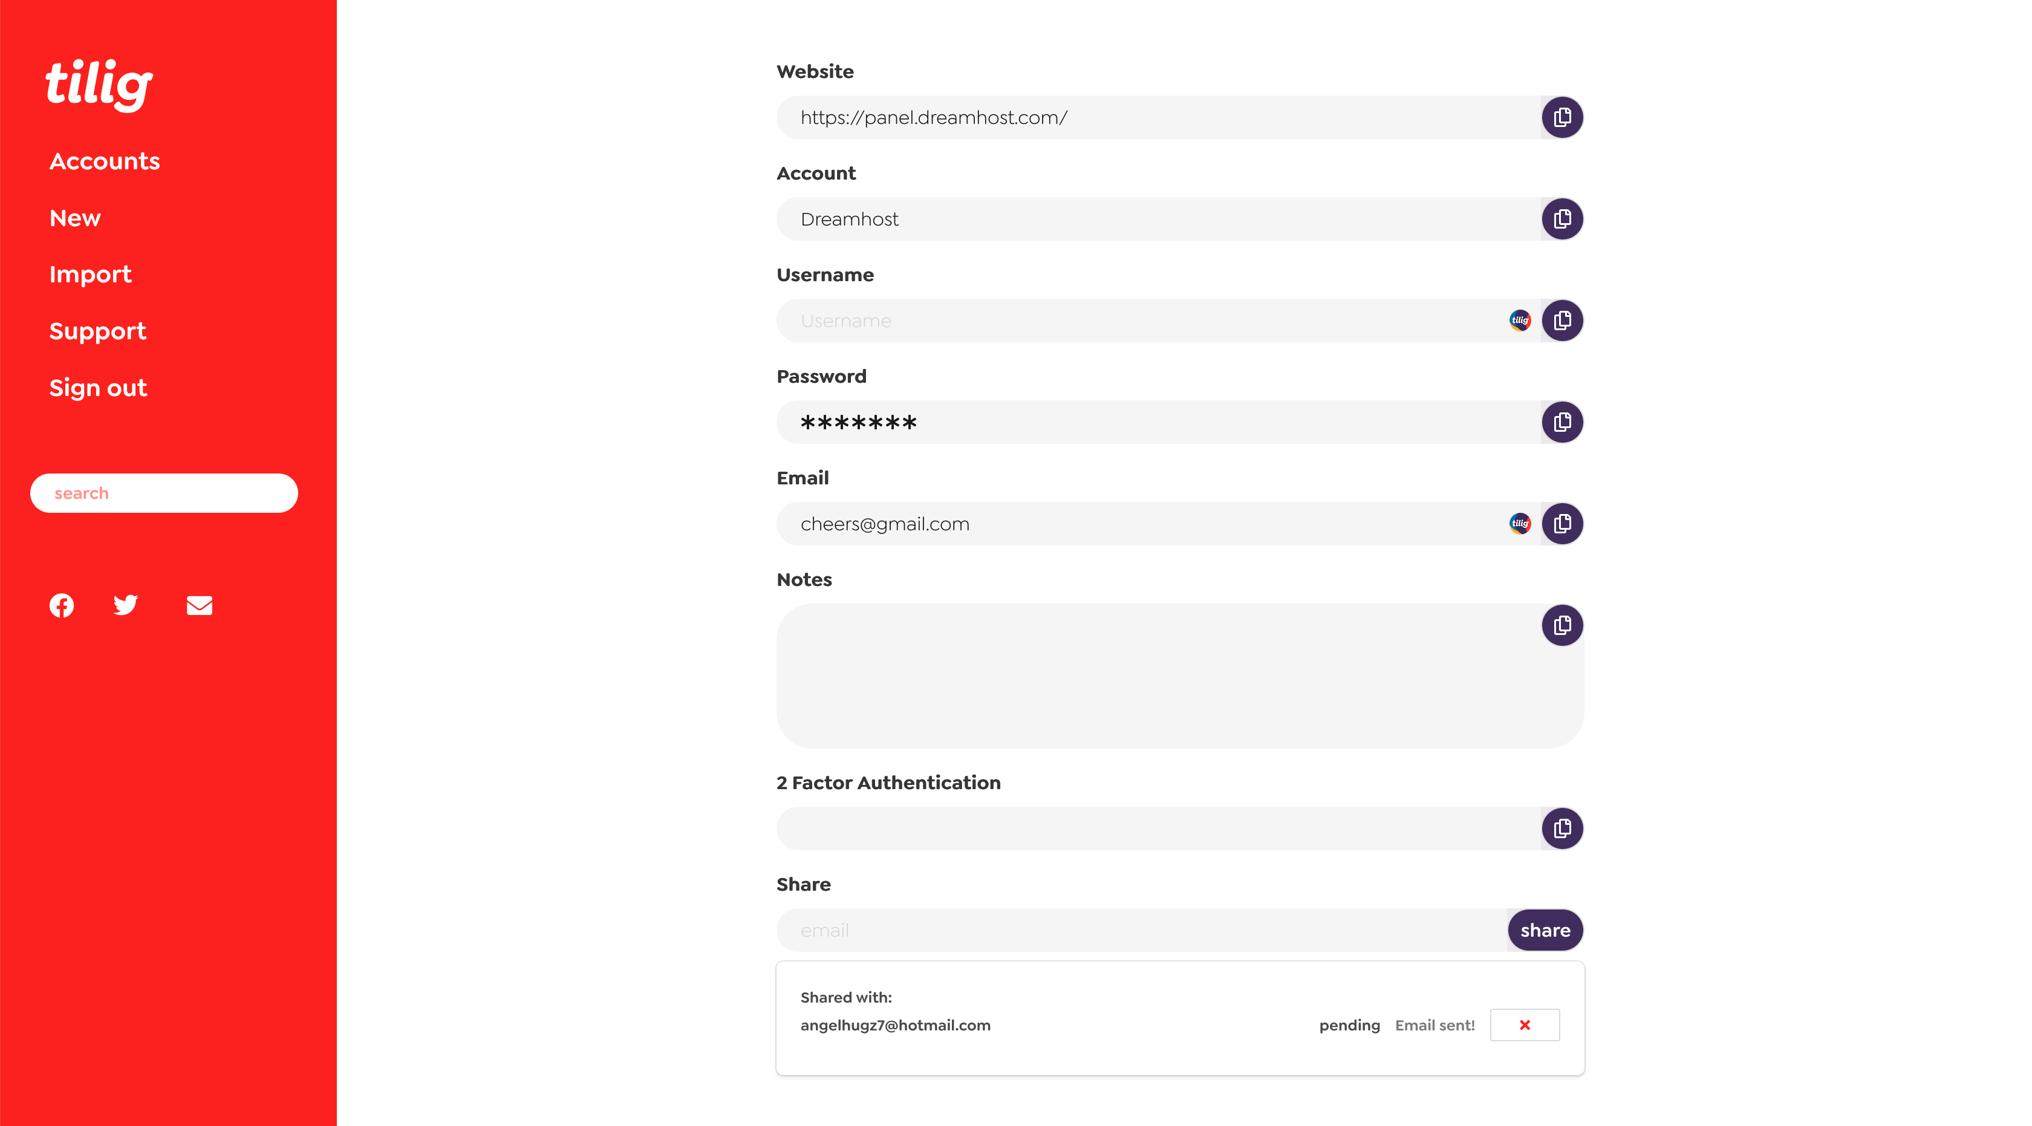Image resolution: width=2032 pixels, height=1126 pixels.
Task: Copy the 2 Factor Authentication code
Action: click(x=1562, y=828)
